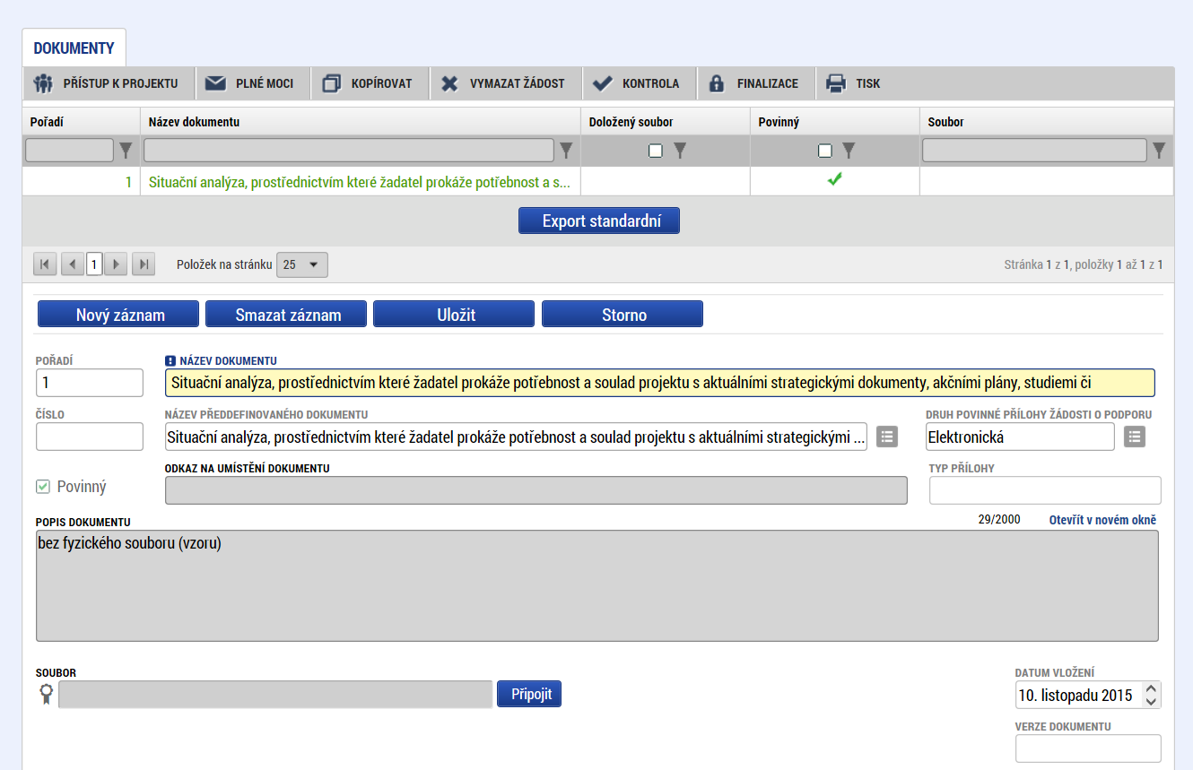Click page number 1 in pager
Viewport: 1193px width, 770px height.
click(x=94, y=264)
